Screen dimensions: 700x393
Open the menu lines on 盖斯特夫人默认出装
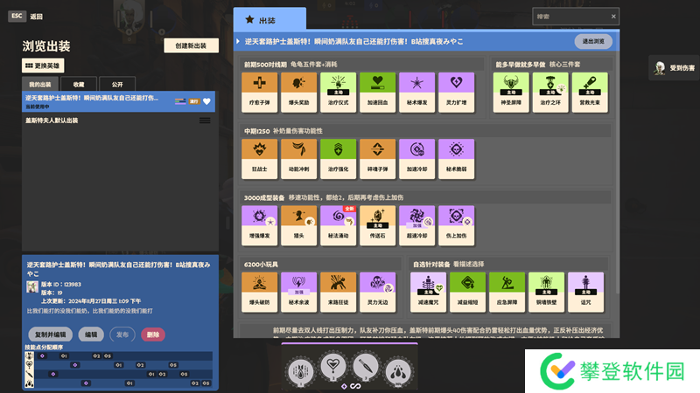tap(205, 121)
